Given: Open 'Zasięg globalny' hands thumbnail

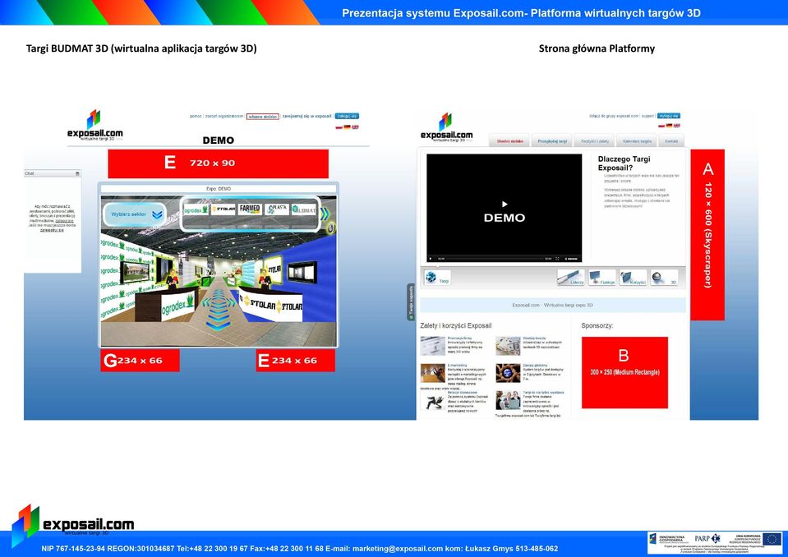Looking at the screenshot, I should (508, 373).
